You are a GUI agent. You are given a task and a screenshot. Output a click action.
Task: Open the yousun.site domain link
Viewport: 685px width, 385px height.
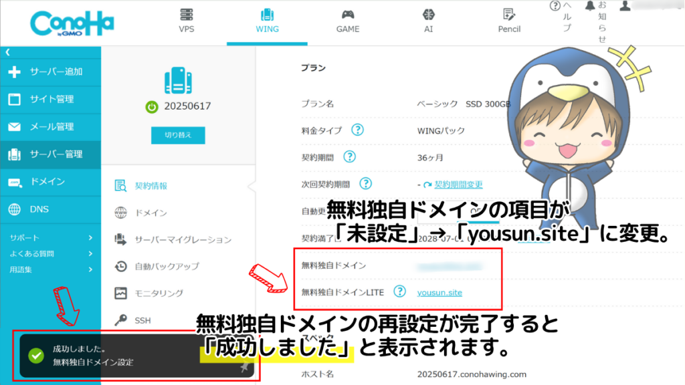click(439, 293)
